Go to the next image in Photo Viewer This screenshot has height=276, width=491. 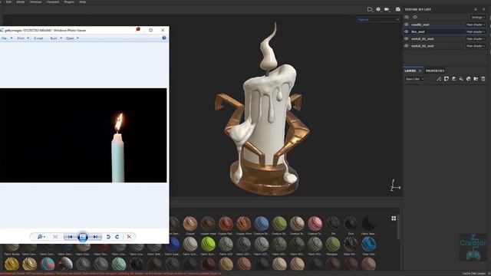tap(95, 237)
